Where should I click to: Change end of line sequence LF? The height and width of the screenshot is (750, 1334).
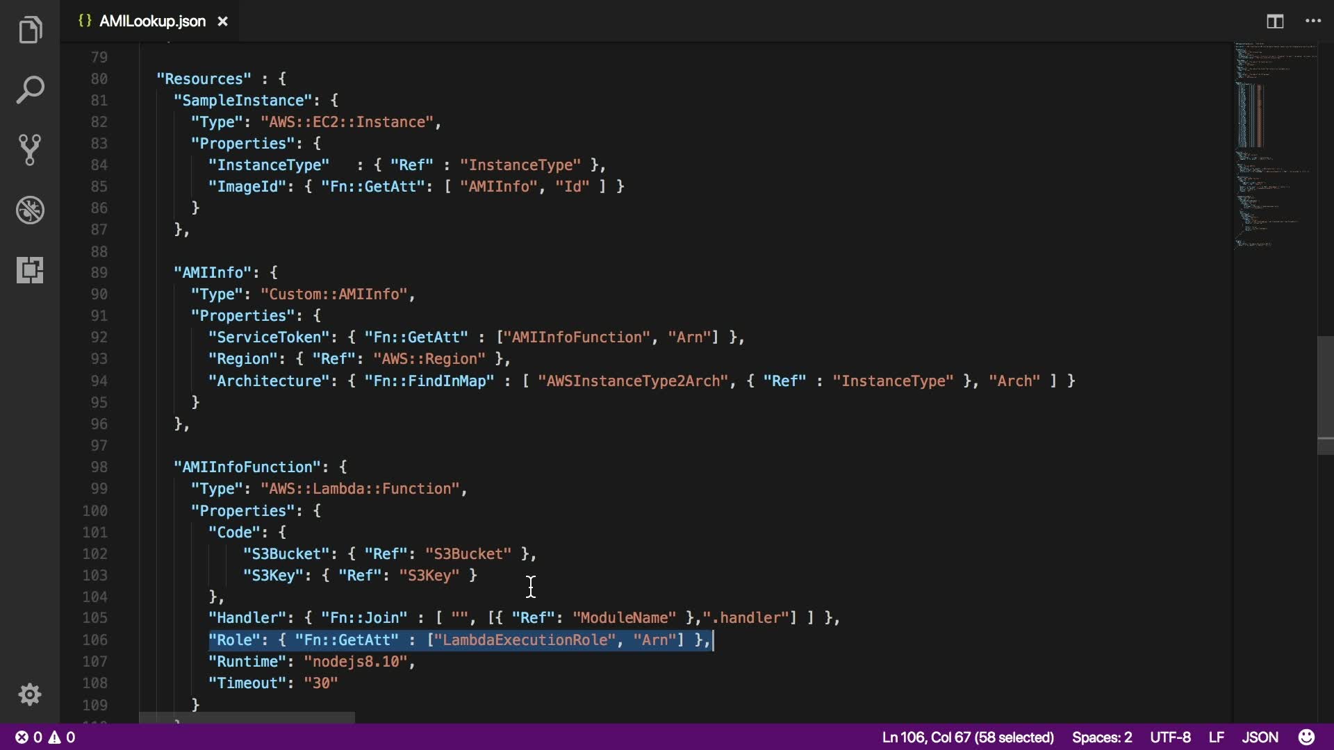click(1216, 737)
